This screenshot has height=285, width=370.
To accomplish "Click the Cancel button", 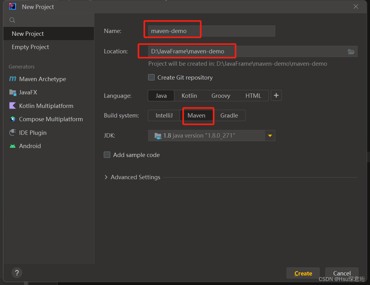I will click(x=342, y=273).
